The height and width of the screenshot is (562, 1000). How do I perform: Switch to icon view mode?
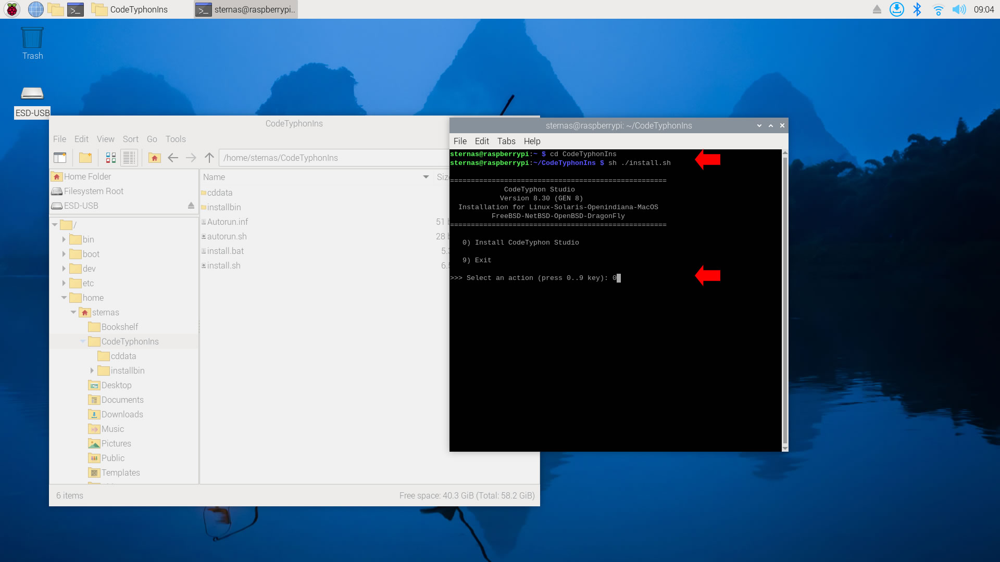[x=111, y=158]
